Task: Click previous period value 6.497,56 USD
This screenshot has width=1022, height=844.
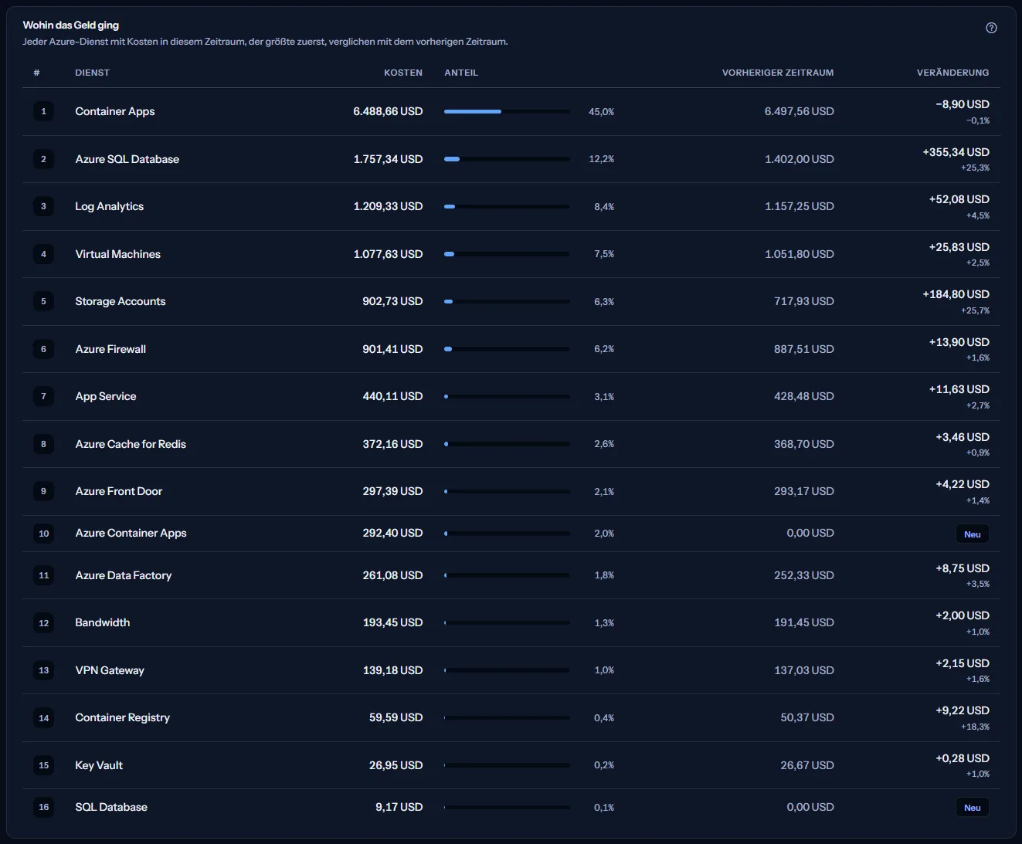Action: [x=800, y=111]
